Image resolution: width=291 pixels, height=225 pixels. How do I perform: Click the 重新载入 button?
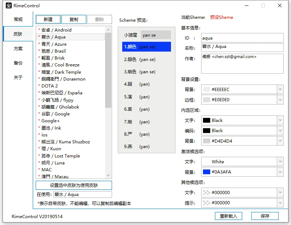[228, 216]
